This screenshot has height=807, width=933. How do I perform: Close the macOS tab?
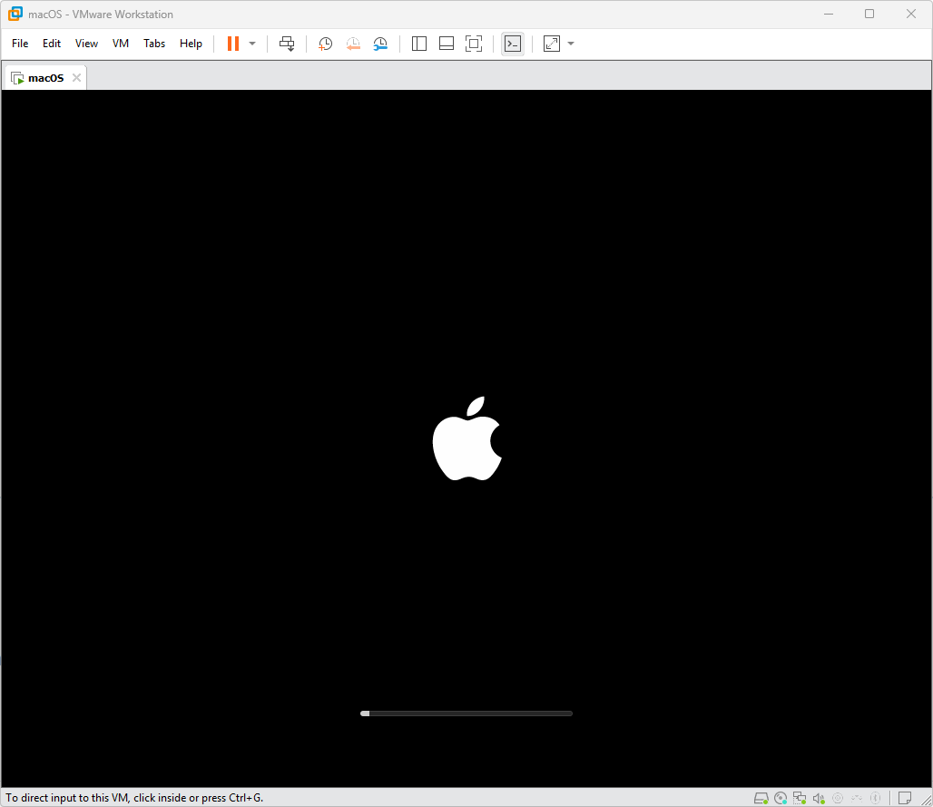pyautogui.click(x=76, y=77)
